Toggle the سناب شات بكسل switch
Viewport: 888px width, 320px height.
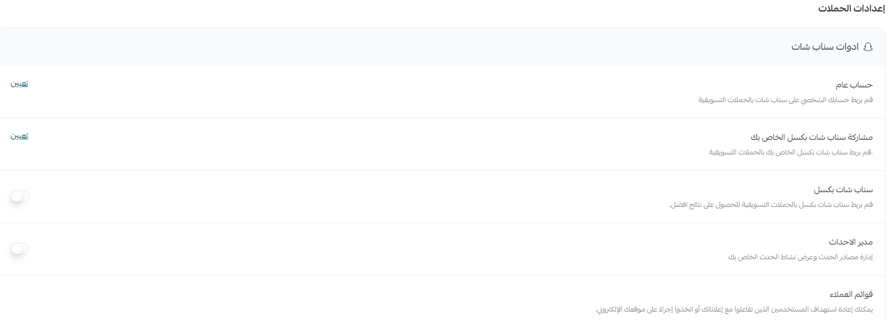20,196
